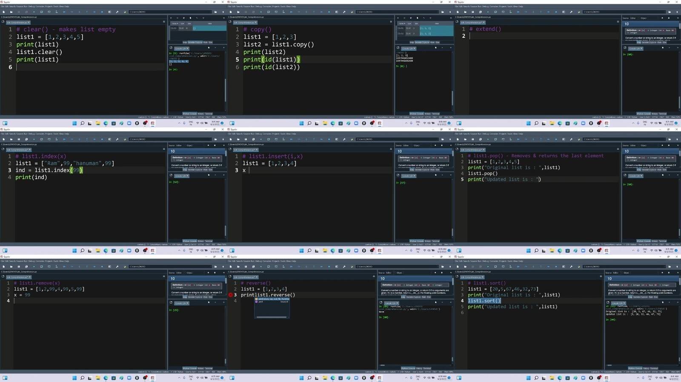Open editor options hamburger menu in copy() window

pos(391,22)
